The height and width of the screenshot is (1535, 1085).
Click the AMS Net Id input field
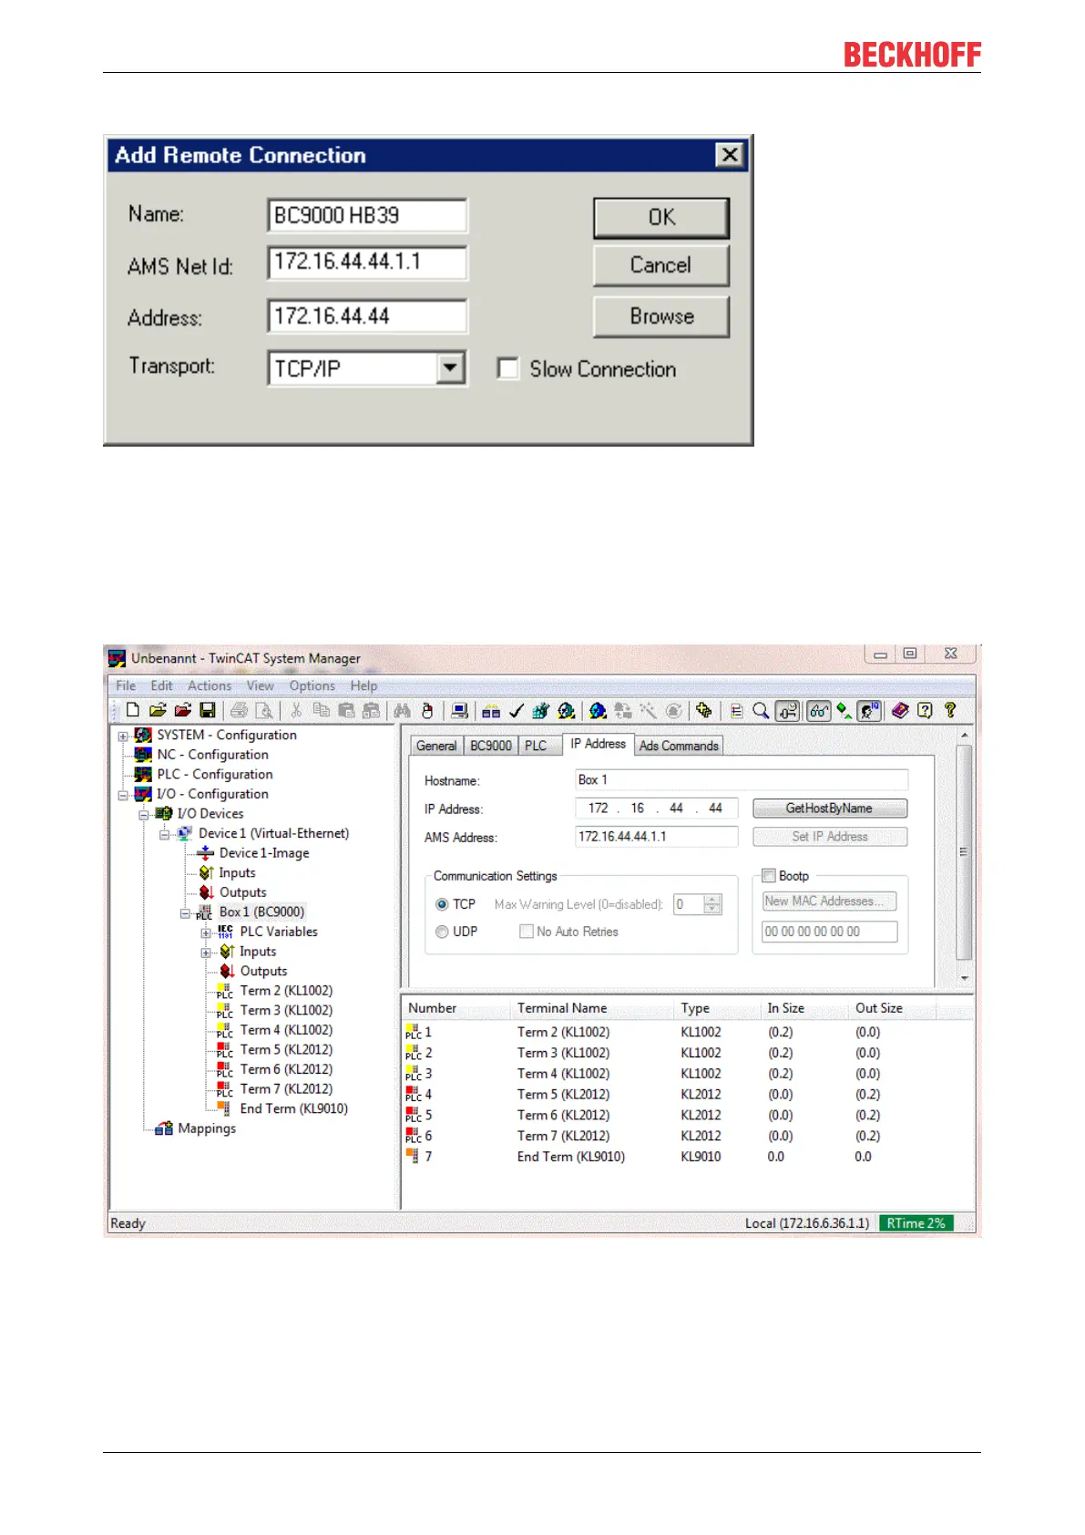[367, 263]
